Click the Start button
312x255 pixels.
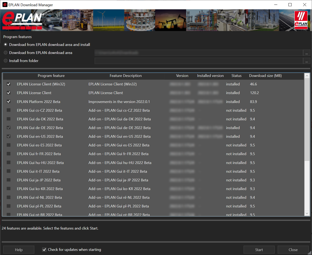coord(259,250)
